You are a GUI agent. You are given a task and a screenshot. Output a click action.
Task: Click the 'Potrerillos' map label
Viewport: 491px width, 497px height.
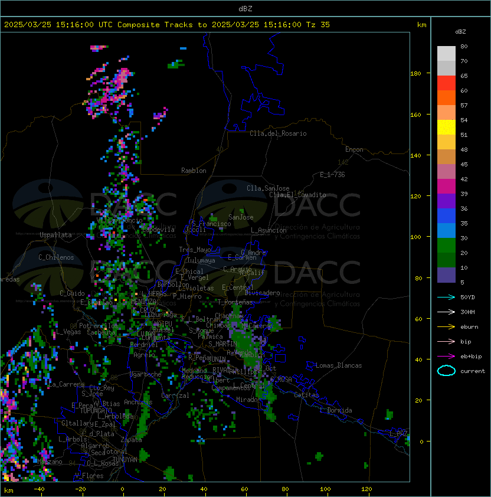(99, 326)
